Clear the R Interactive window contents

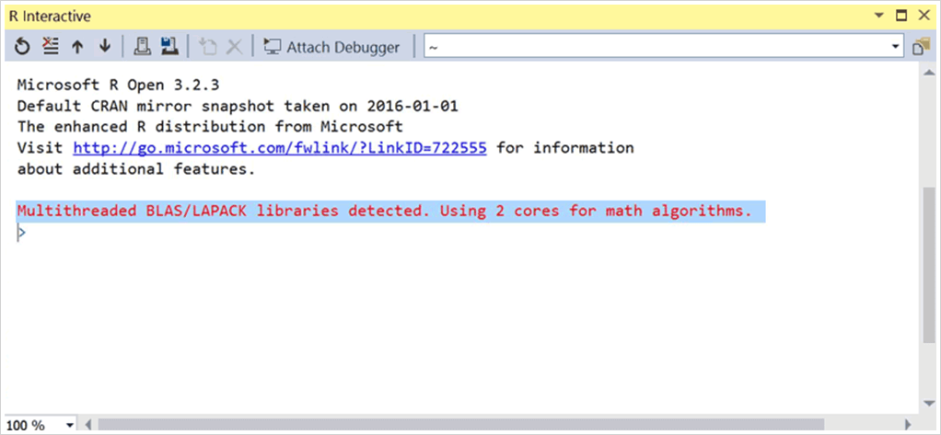pos(51,46)
